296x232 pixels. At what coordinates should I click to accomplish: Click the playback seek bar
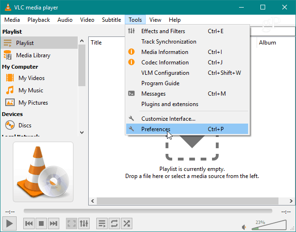tap(148, 211)
